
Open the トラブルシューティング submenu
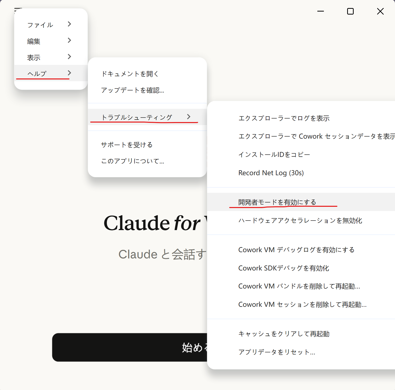[x=147, y=117]
